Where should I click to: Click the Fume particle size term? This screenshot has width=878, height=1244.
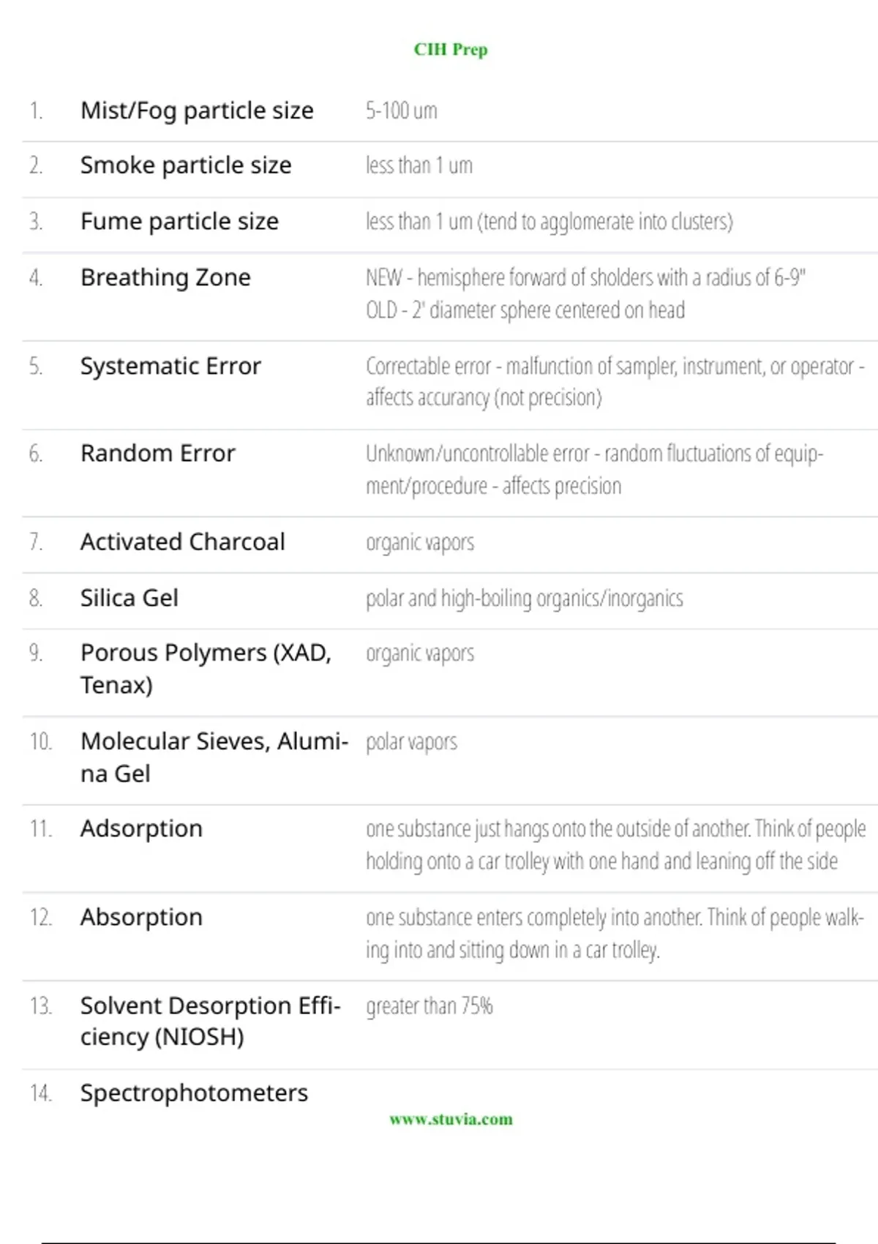179,221
